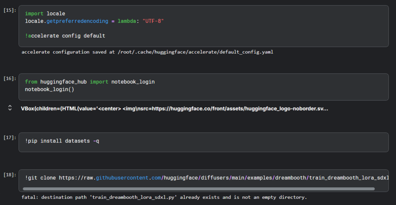Click the '!git clone' command in cell 18
396x205 pixels.
pos(41,178)
